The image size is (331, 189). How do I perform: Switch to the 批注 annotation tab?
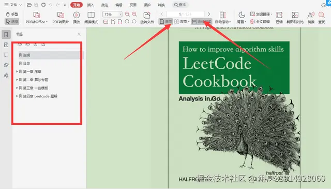pos(104,5)
